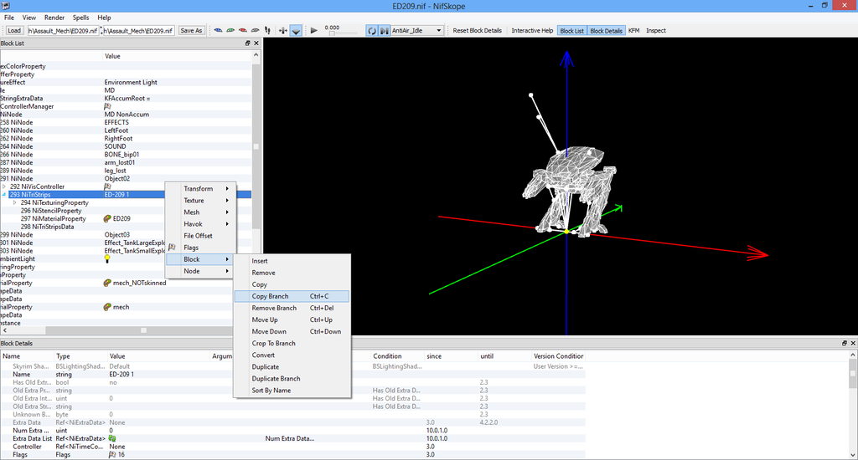
Task: Click the Load button
Action: [x=14, y=31]
